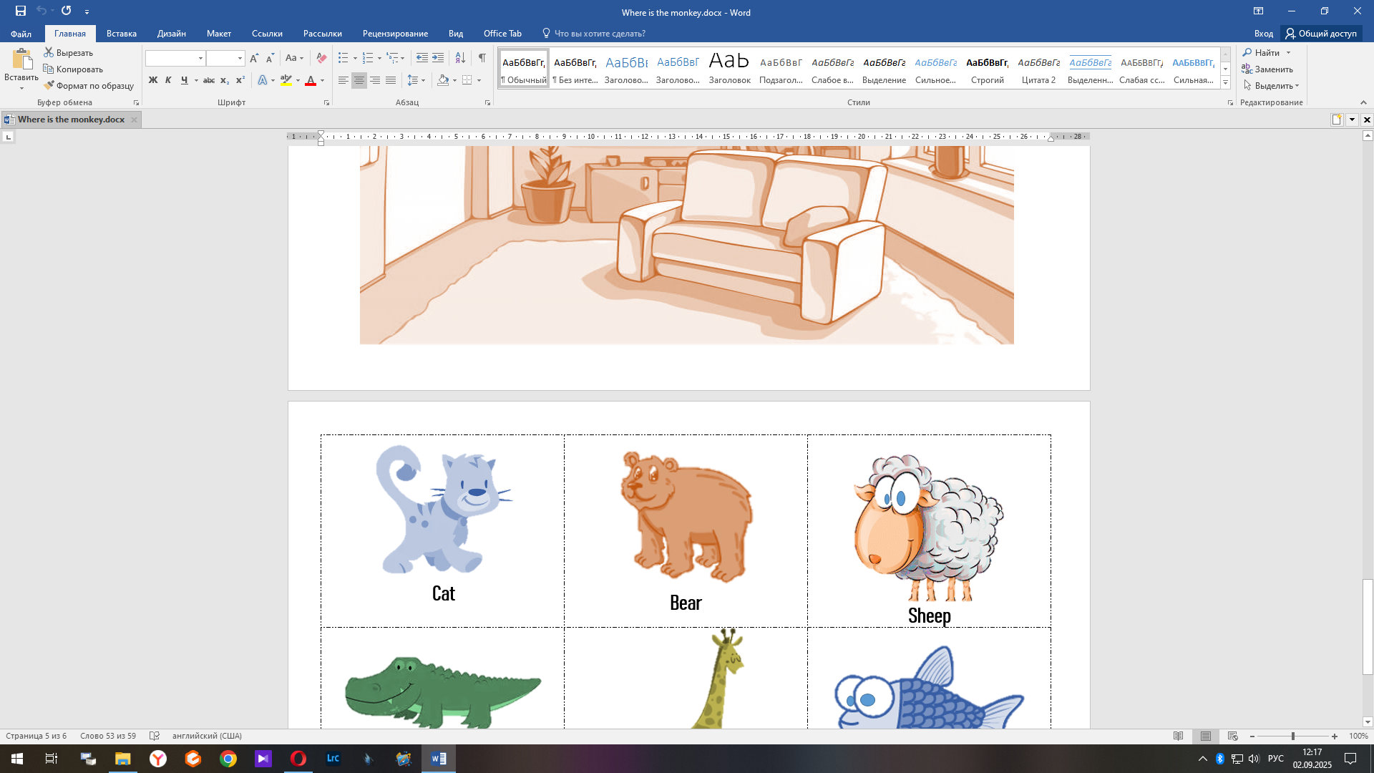Screen dimensions: 1374x773
Task: Open Chrome from the taskbar
Action: pyautogui.click(x=228, y=759)
